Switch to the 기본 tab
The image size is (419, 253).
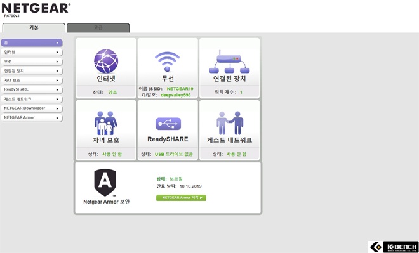pyautogui.click(x=34, y=28)
